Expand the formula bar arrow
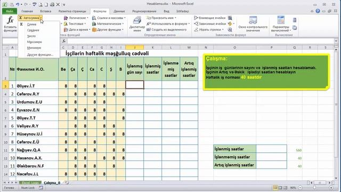The image size is (341, 192). tap(336, 41)
